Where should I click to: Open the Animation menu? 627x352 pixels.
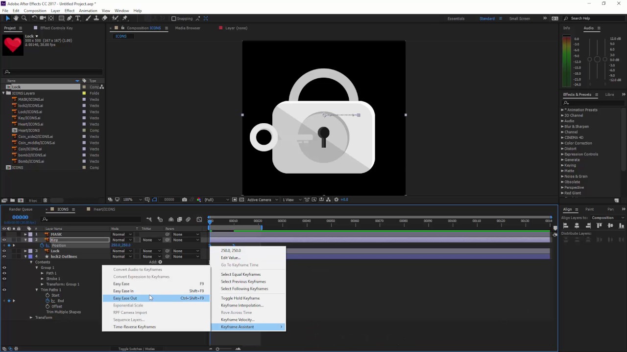88,11
